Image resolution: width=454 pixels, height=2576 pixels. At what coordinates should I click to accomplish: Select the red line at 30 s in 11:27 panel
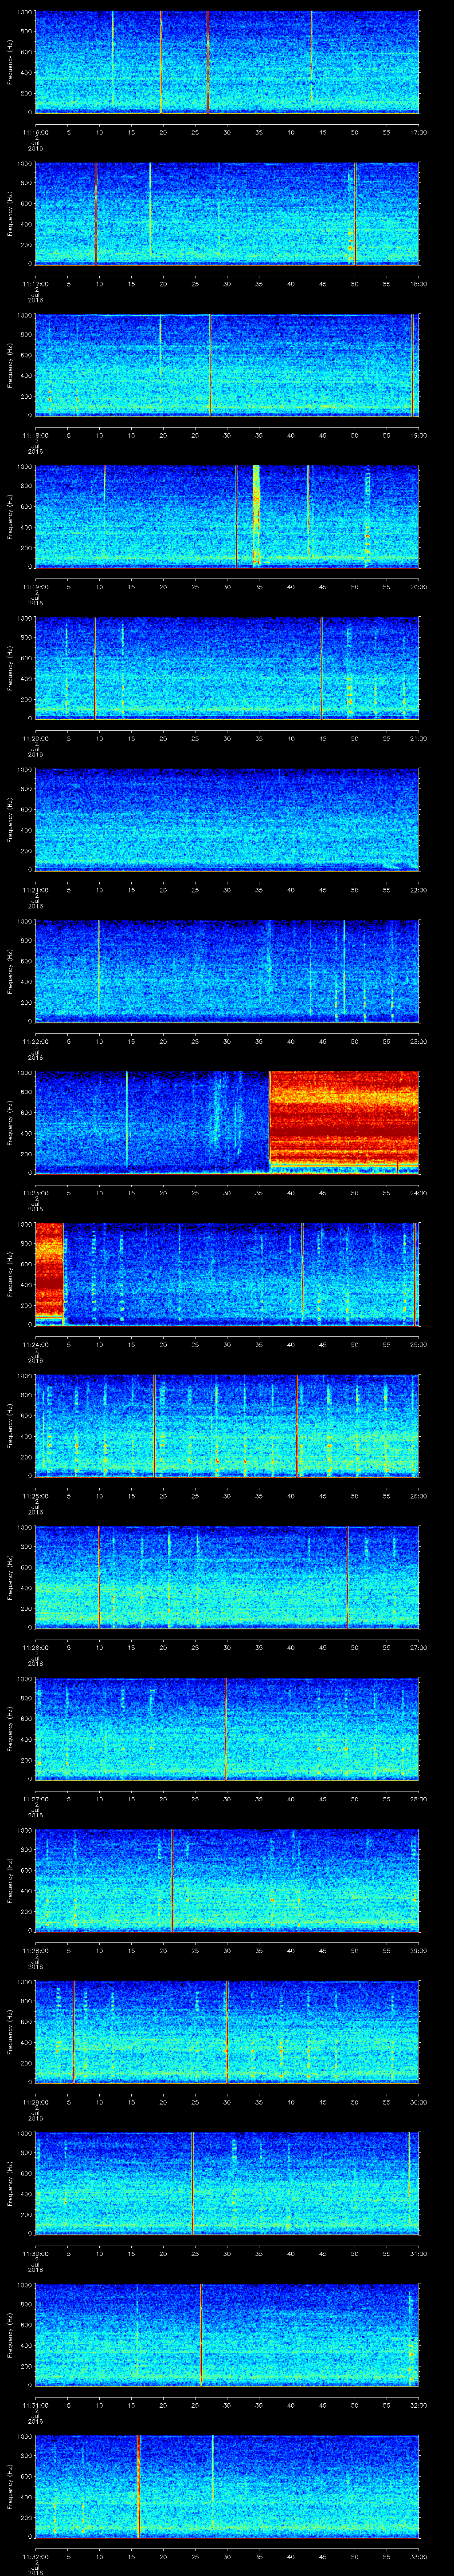tap(227, 1729)
